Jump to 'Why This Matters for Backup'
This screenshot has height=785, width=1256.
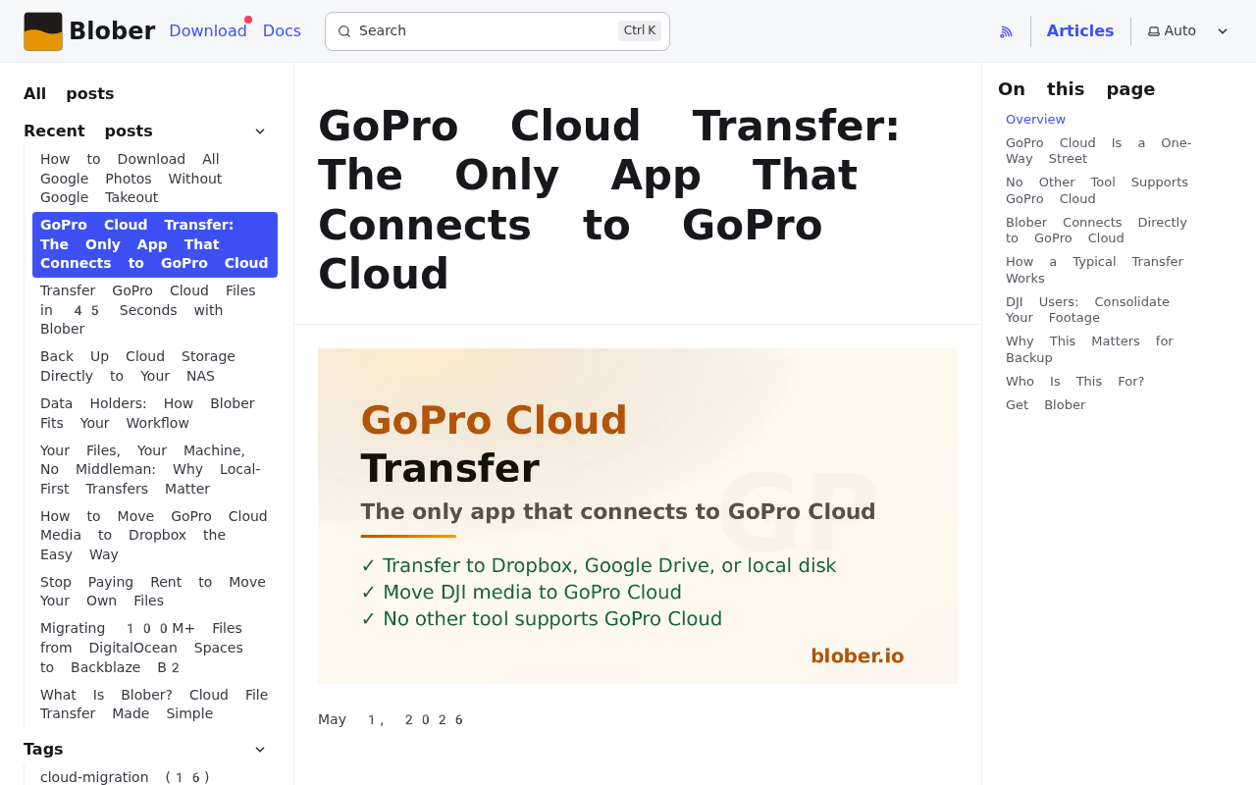[x=1090, y=349]
